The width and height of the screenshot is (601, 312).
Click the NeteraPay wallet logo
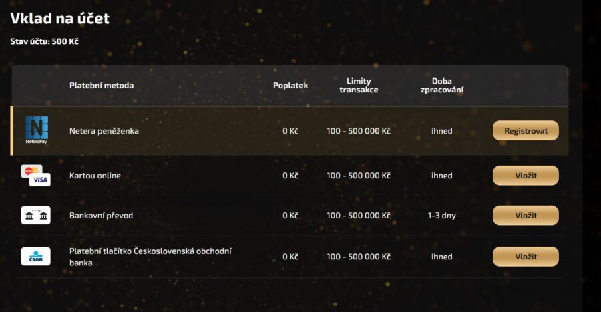(36, 130)
